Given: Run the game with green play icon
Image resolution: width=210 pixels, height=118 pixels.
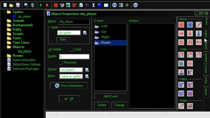Looking at the screenshot, I should tap(41, 5).
